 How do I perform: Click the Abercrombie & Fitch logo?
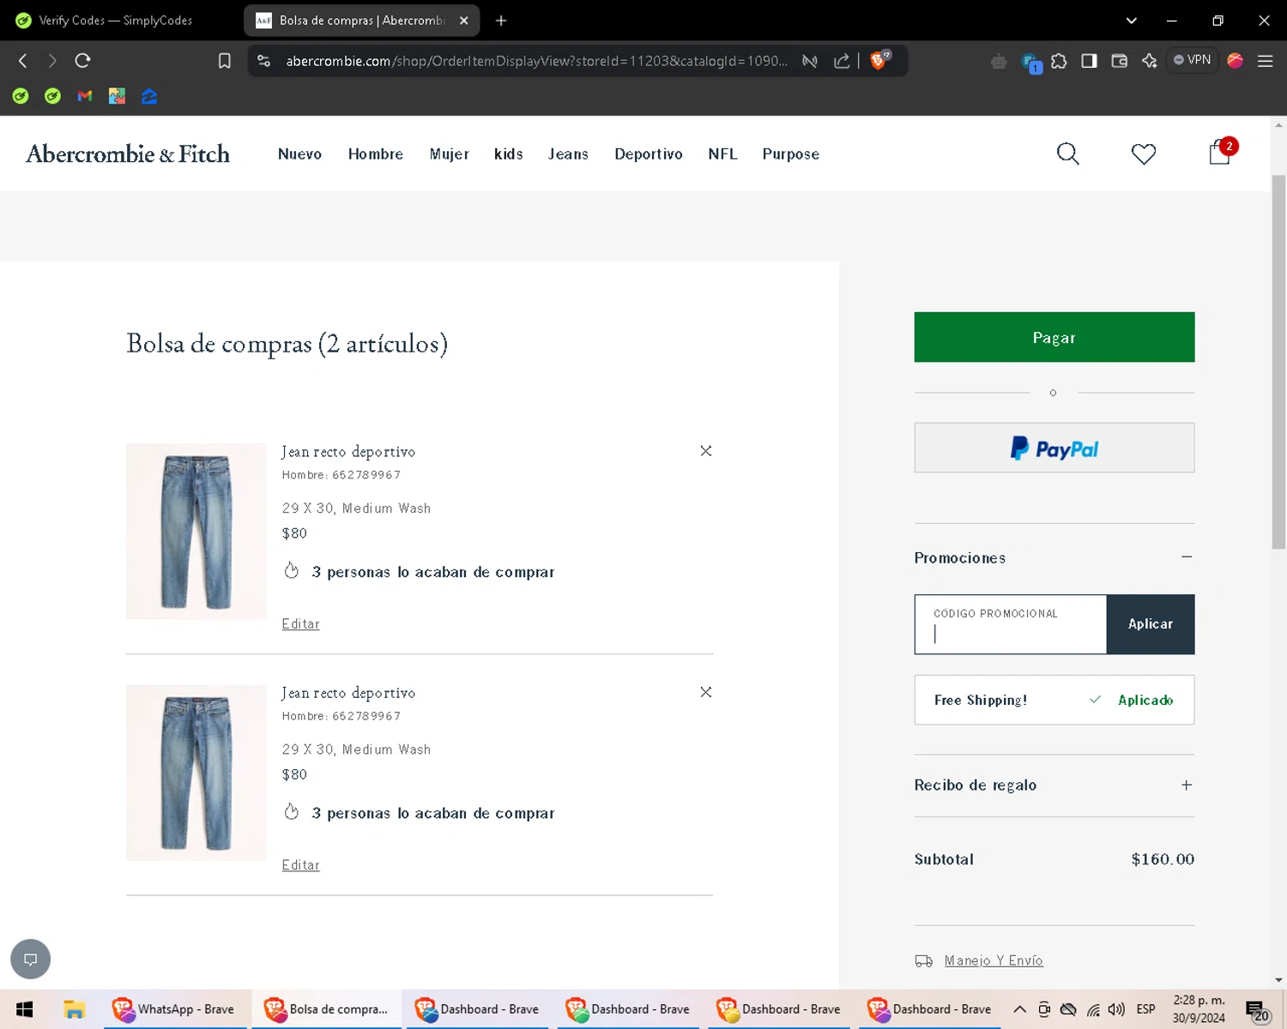128,154
